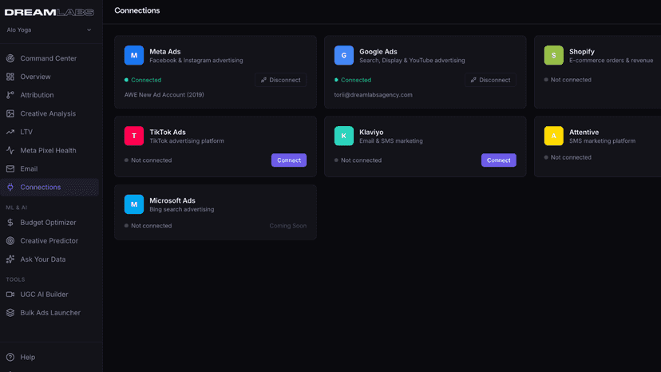Click the Email envelope icon
This screenshot has width=661, height=372.
coord(10,168)
